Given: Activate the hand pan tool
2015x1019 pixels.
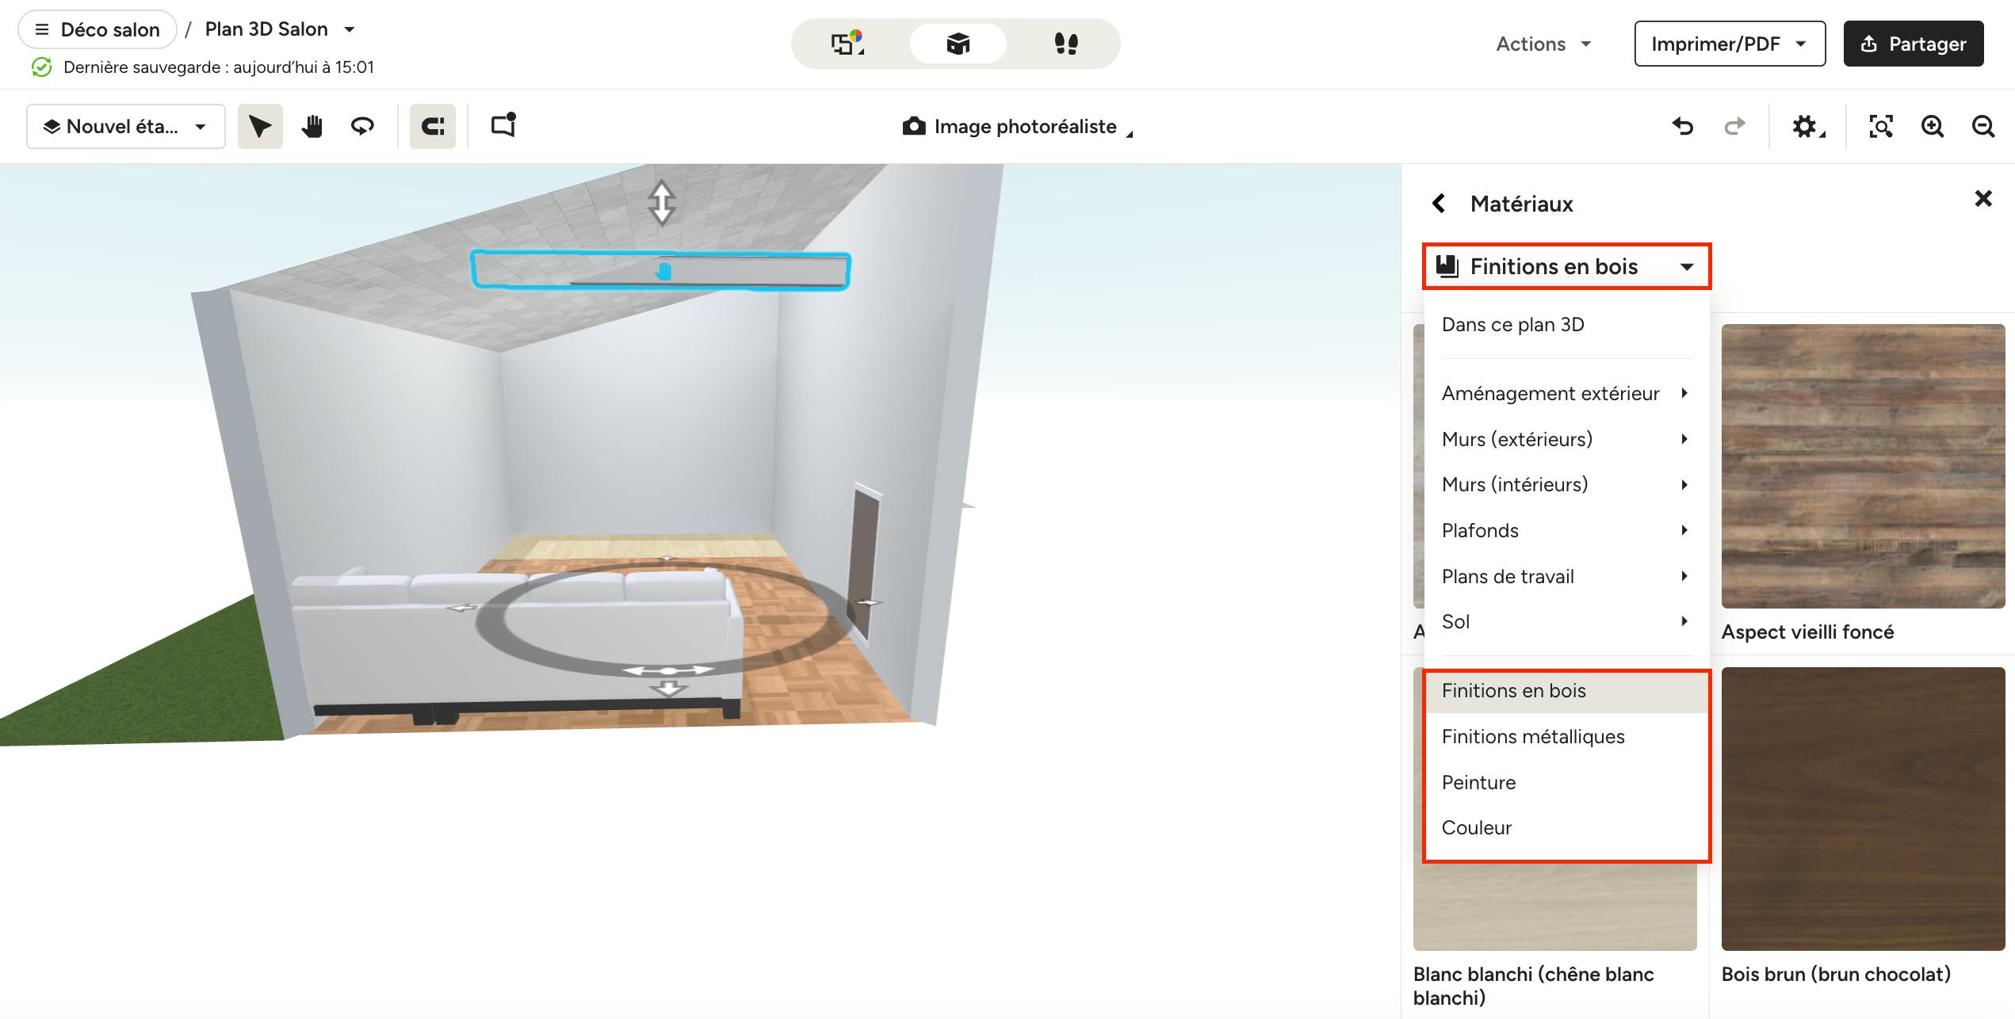Looking at the screenshot, I should (x=312, y=127).
